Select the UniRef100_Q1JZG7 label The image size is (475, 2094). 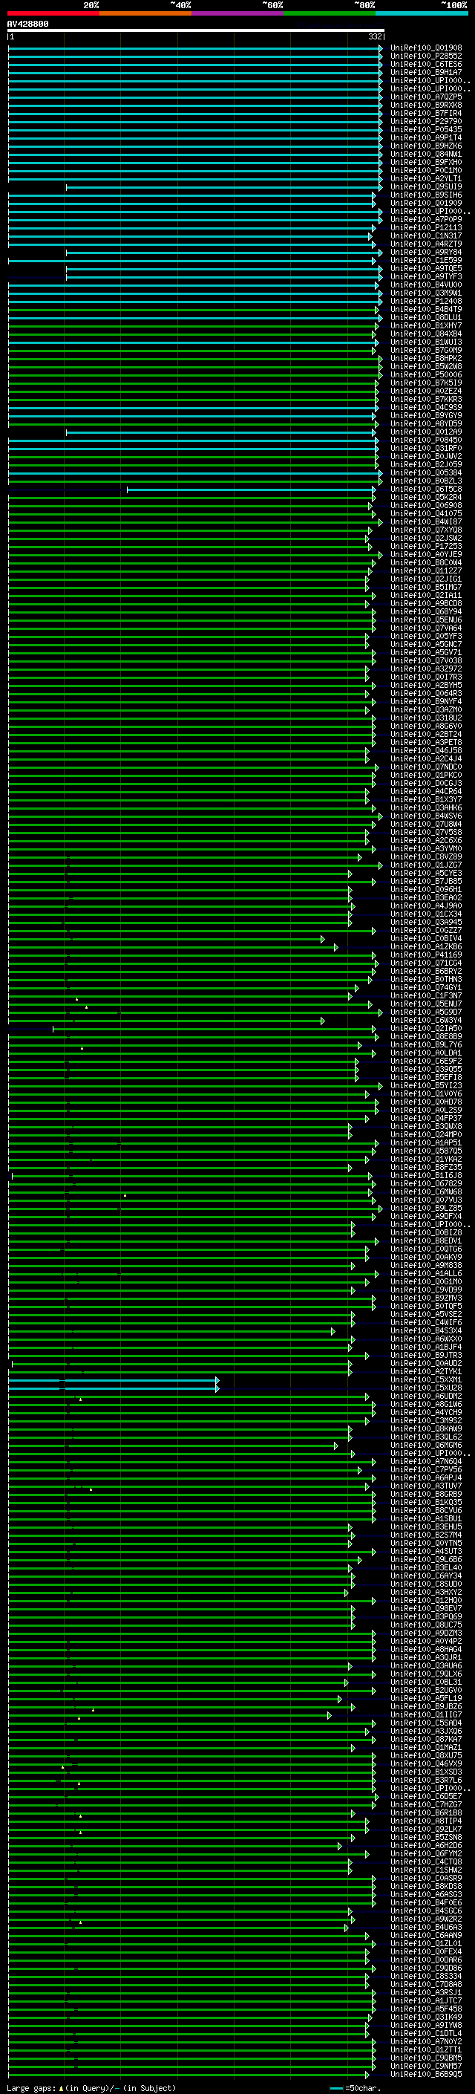click(426, 865)
